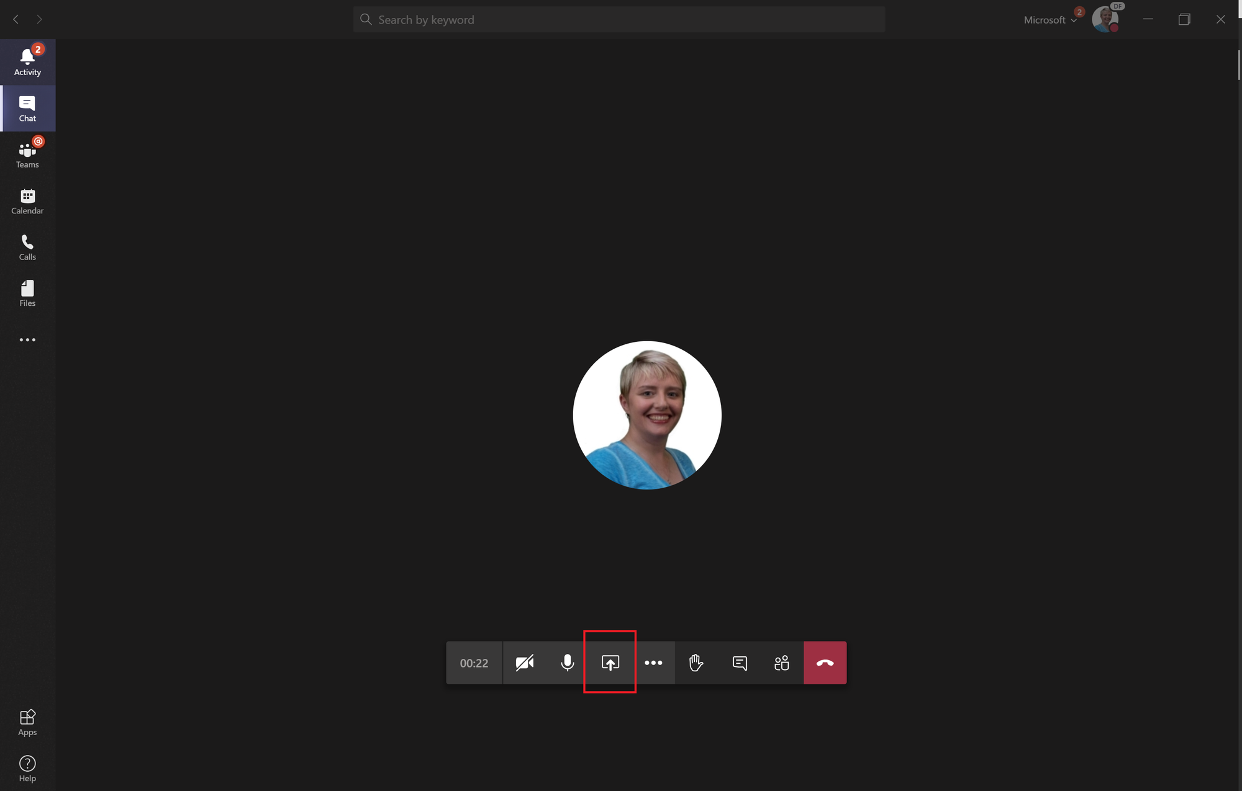Screen dimensions: 1242x791
Task: Open Apps section from sidebar
Action: [x=27, y=722]
